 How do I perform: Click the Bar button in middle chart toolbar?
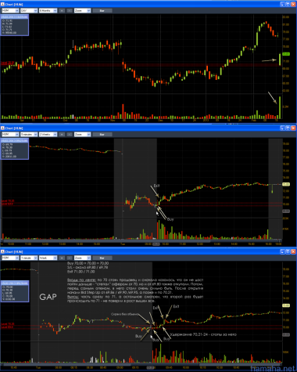(102, 134)
